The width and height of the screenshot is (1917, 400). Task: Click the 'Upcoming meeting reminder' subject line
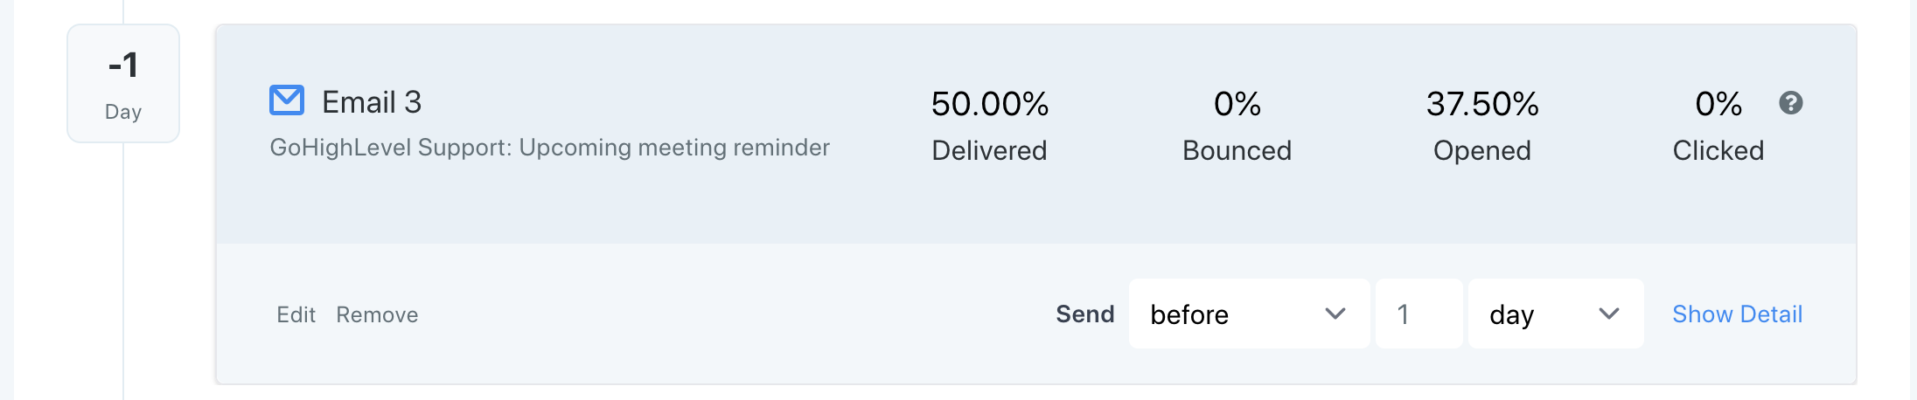(549, 148)
